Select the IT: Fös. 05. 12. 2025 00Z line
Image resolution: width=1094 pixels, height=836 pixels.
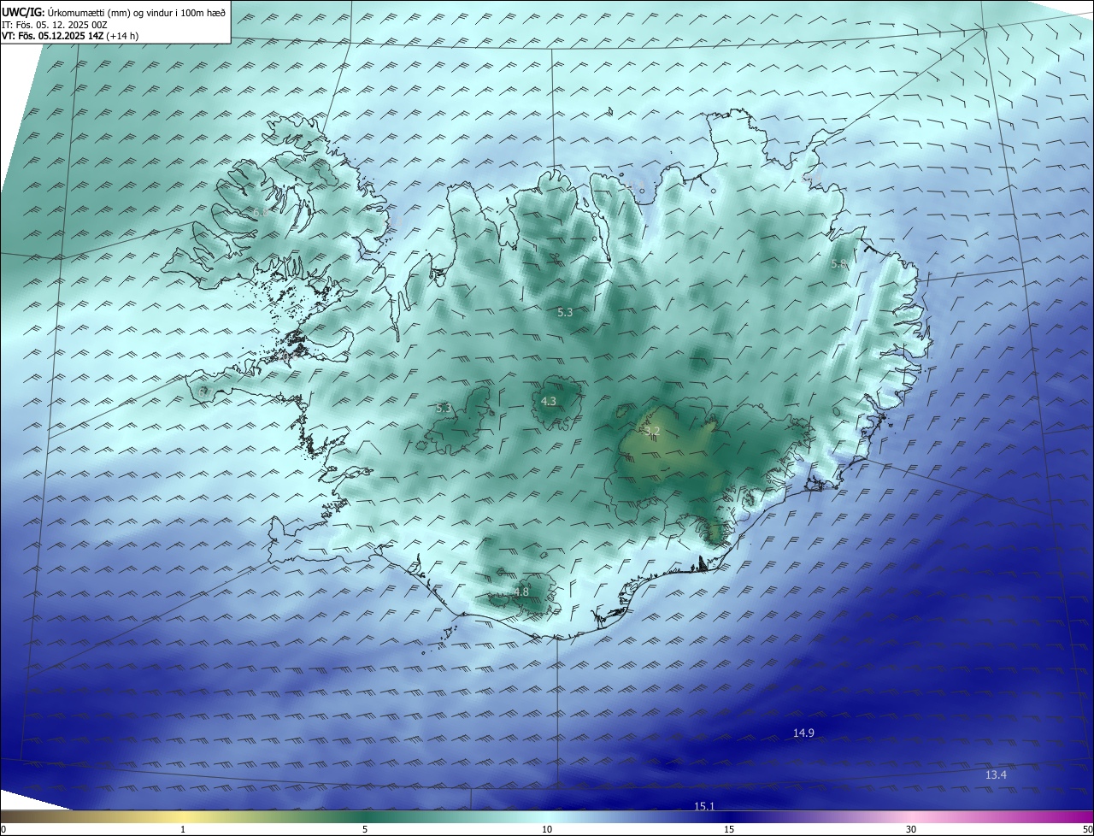(x=55, y=24)
